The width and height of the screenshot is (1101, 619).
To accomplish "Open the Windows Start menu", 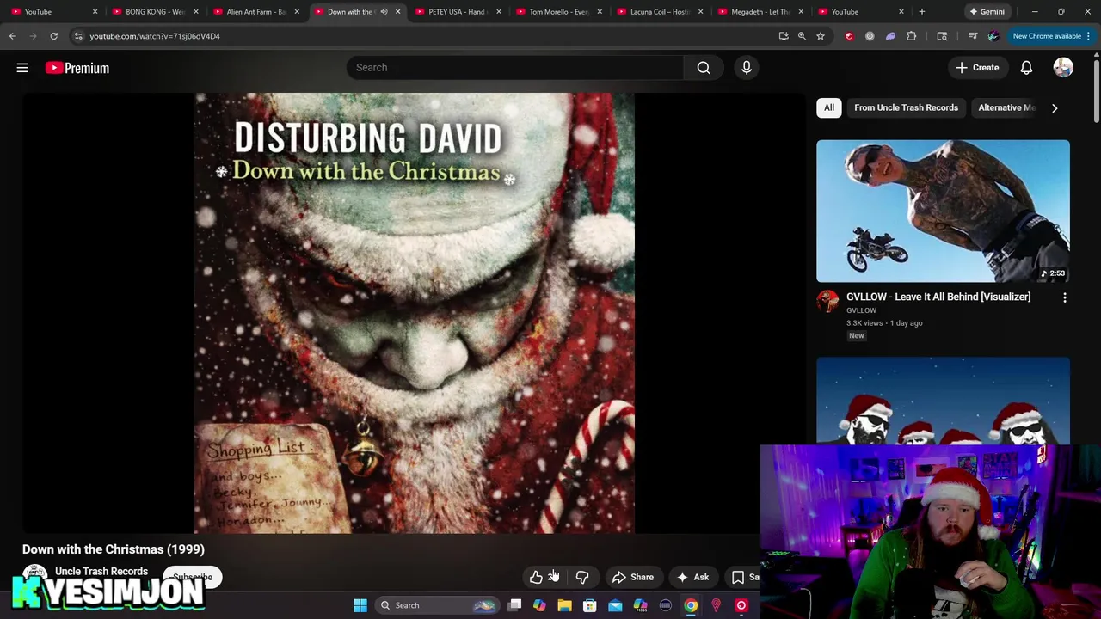I will [x=360, y=605].
